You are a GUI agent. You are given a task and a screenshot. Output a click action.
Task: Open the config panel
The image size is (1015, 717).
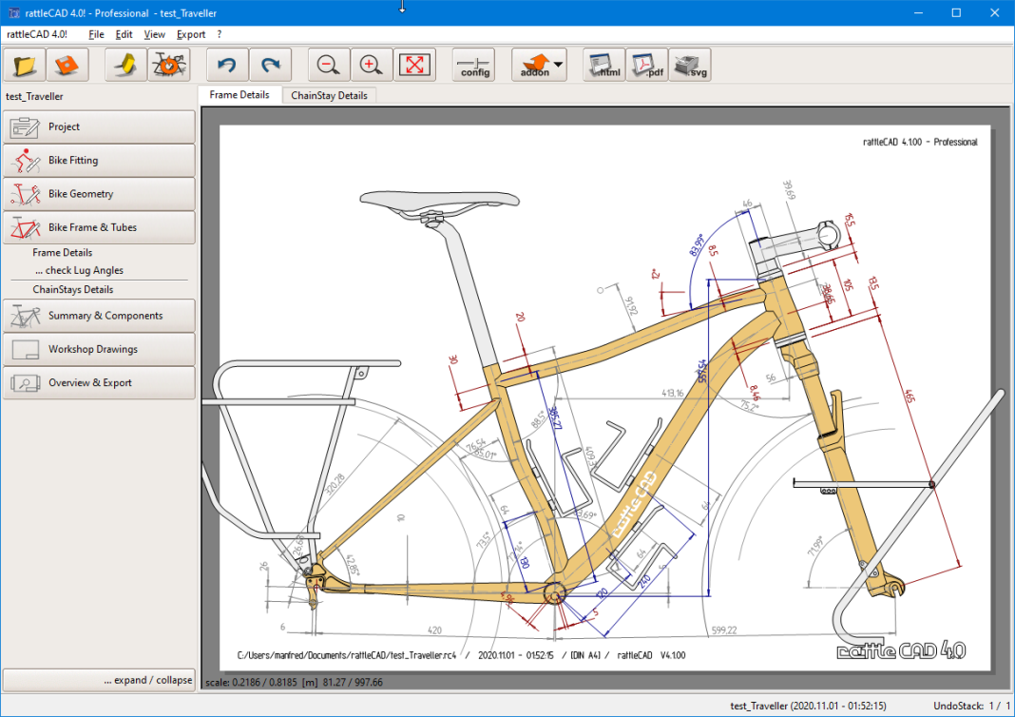point(473,65)
